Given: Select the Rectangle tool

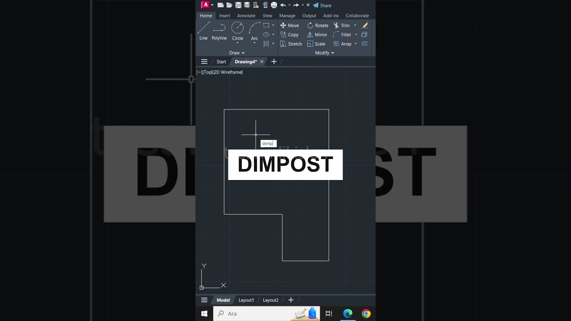Looking at the screenshot, I should [x=266, y=25].
